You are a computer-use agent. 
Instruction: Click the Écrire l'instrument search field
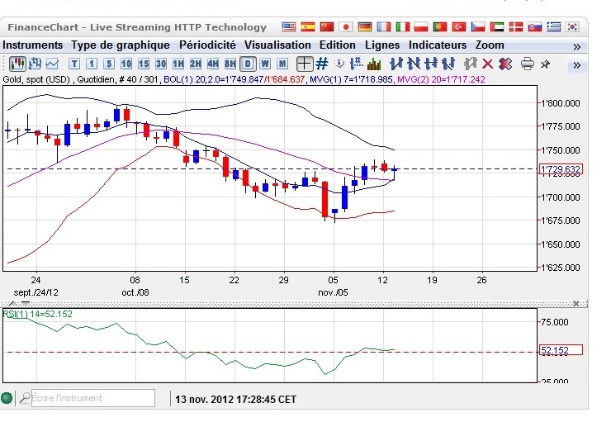point(92,398)
